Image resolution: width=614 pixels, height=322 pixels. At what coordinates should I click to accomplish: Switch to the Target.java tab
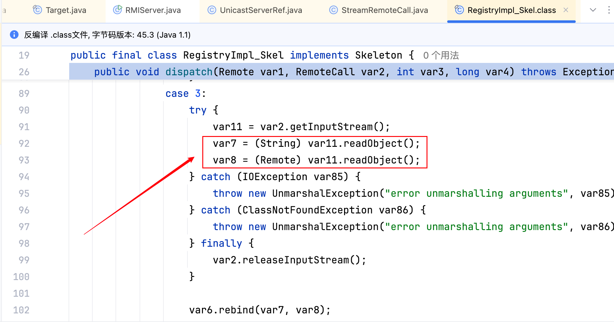pyautogui.click(x=66, y=10)
